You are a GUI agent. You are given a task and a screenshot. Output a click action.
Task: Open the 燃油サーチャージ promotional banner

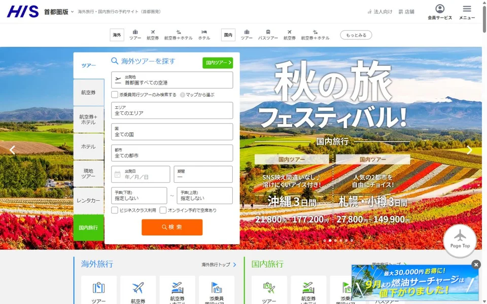tap(415, 283)
